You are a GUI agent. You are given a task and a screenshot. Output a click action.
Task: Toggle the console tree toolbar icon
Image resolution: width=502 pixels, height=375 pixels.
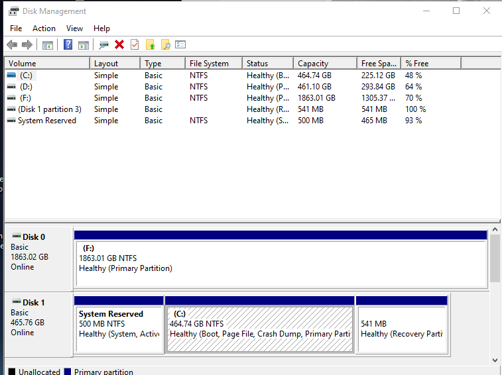click(48, 45)
